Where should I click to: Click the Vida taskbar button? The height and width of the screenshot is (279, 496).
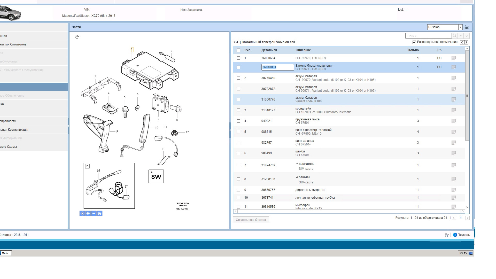click(x=5, y=253)
